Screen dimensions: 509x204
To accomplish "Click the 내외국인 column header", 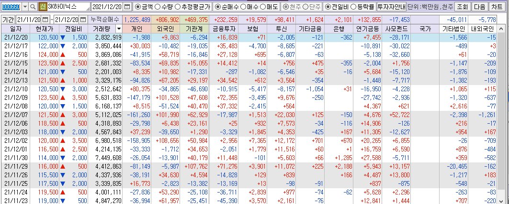I will [482, 29].
